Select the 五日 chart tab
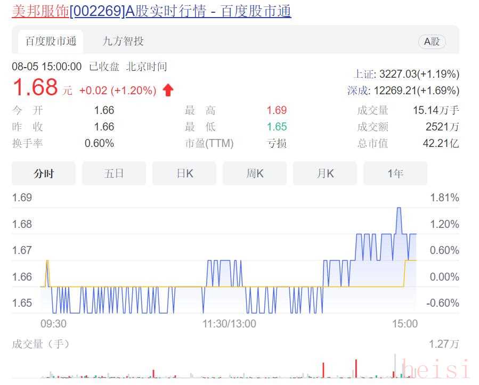Screen dimensions: 479x385 click(x=114, y=174)
